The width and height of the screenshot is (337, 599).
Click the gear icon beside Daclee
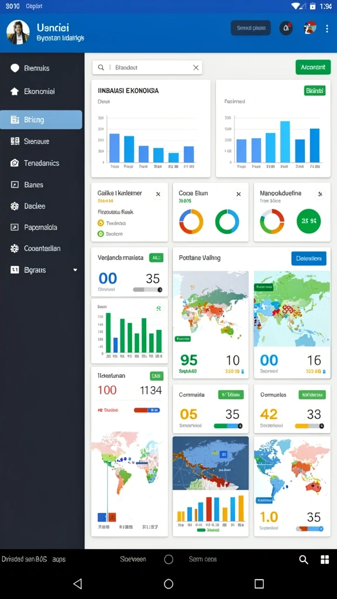pos(15,206)
